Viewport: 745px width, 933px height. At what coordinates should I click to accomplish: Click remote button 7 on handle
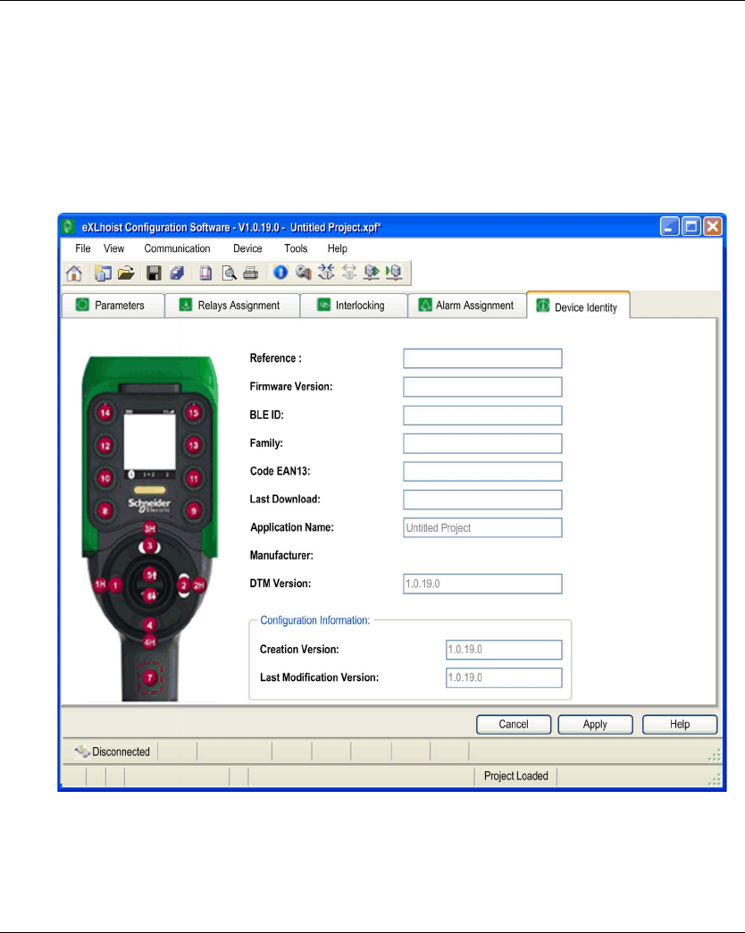coord(150,677)
